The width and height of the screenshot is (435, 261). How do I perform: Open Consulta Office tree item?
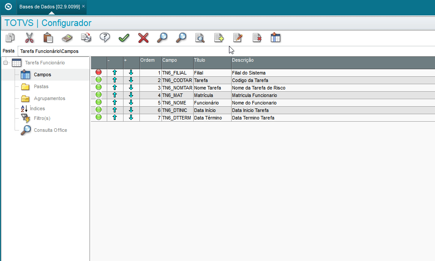(x=50, y=130)
